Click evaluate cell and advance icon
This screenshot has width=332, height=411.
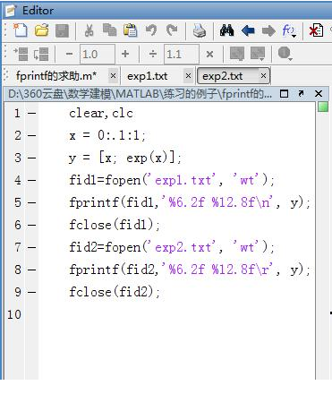(x=258, y=54)
